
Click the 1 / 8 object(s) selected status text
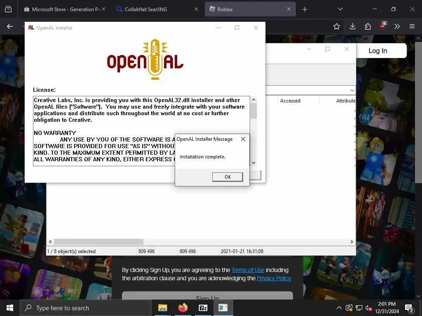tap(71, 251)
